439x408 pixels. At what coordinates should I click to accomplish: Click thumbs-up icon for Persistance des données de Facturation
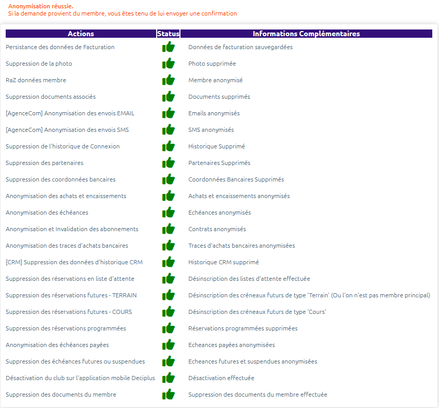click(x=168, y=47)
